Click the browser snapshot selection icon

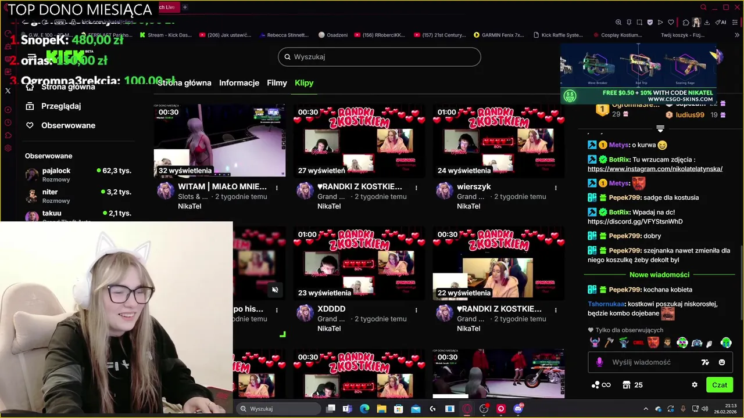tap(639, 22)
